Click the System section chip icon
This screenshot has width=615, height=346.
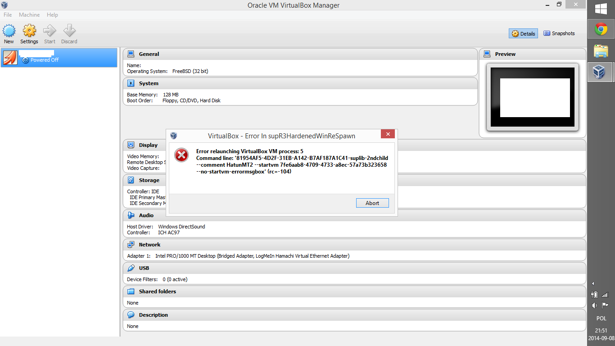[x=131, y=83]
